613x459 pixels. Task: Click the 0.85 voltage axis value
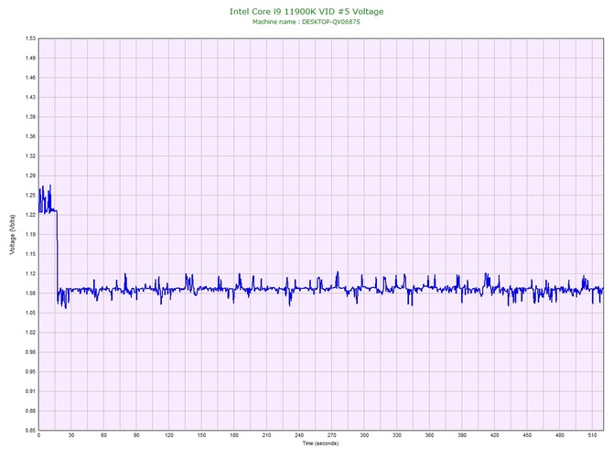30,431
